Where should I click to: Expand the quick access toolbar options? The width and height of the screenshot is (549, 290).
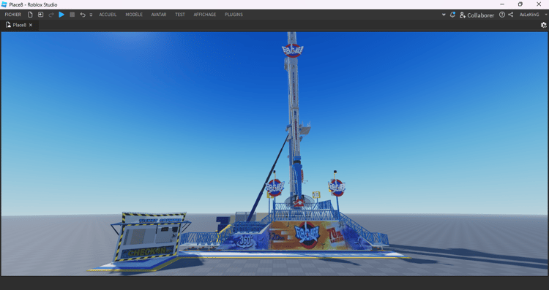(x=91, y=15)
